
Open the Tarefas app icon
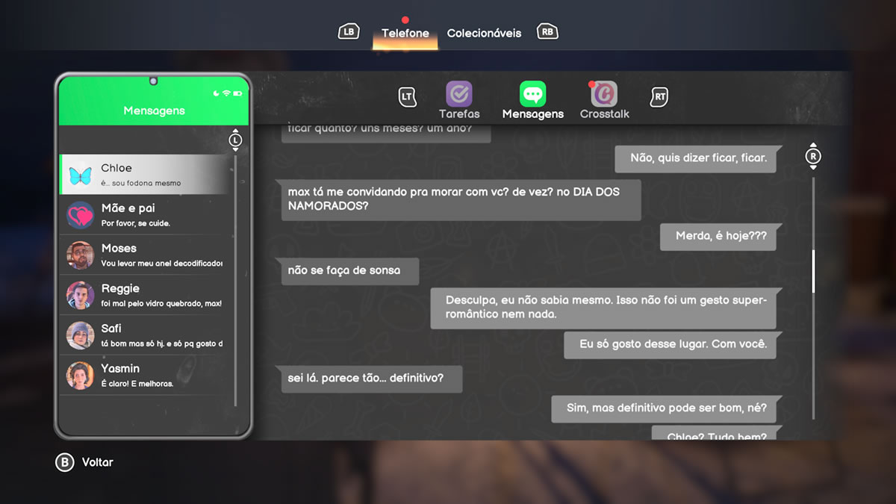[458, 94]
